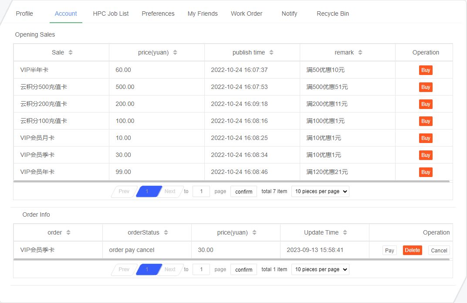Buy the VIP会员年卡 item

click(x=426, y=172)
